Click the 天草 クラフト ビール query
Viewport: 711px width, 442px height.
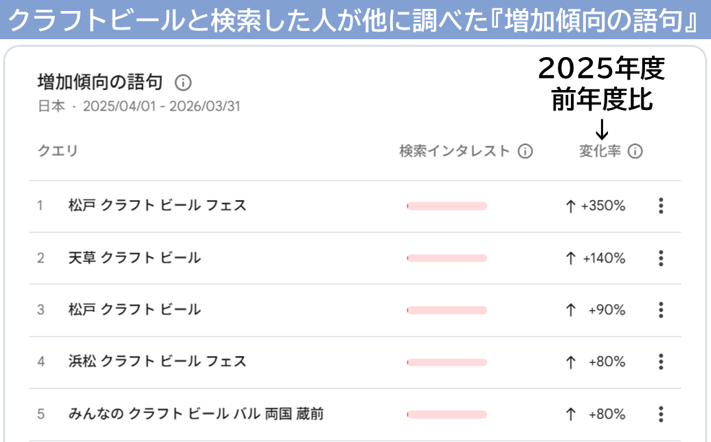pyautogui.click(x=135, y=258)
